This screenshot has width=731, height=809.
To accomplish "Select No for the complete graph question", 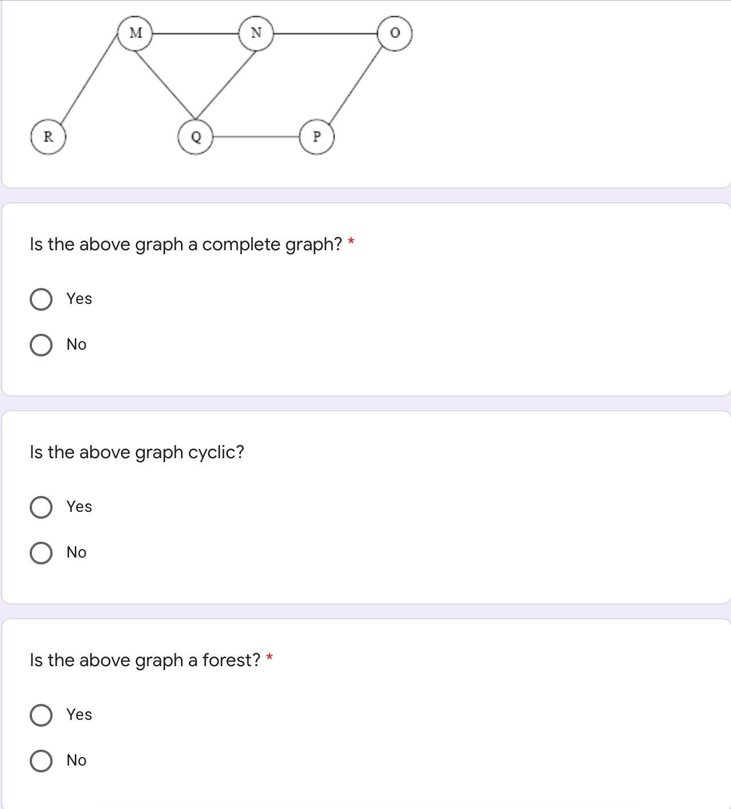I will point(42,344).
